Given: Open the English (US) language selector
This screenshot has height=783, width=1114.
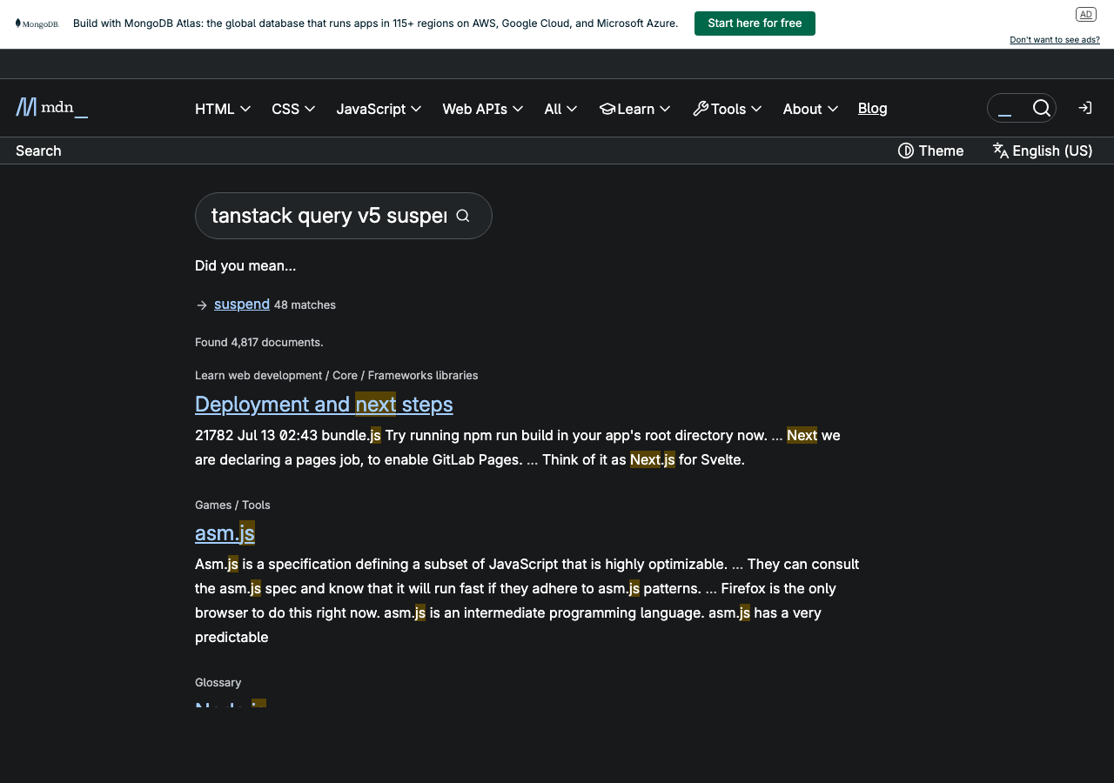Looking at the screenshot, I should (1042, 151).
